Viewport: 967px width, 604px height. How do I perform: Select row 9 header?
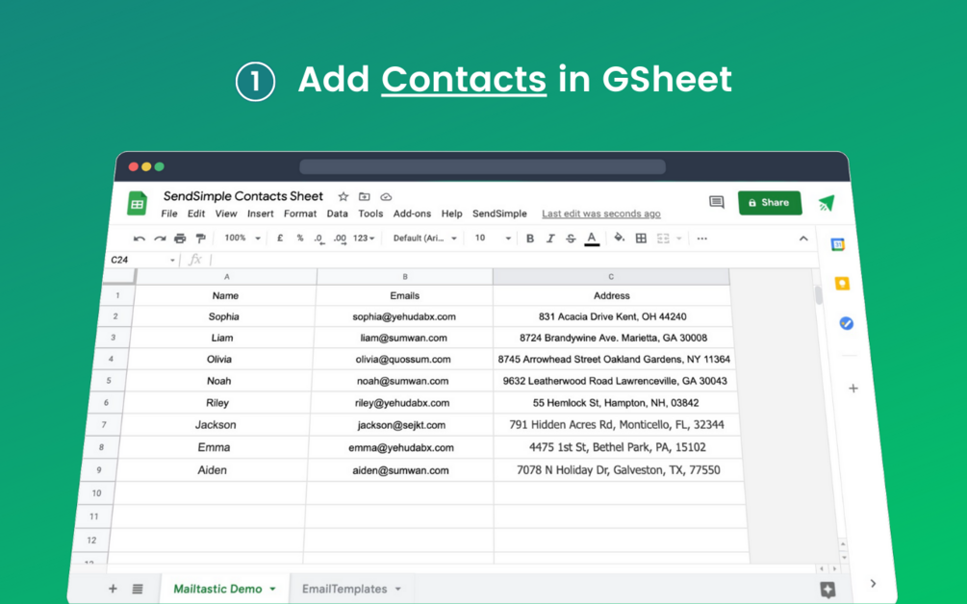(99, 469)
